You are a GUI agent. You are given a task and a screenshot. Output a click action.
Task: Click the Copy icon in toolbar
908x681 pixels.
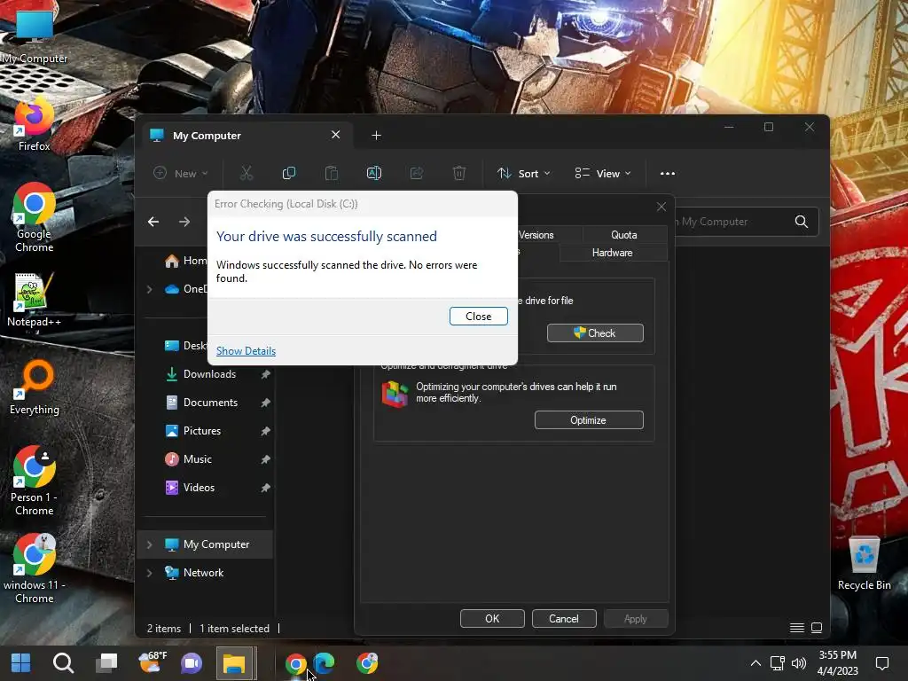click(x=288, y=173)
